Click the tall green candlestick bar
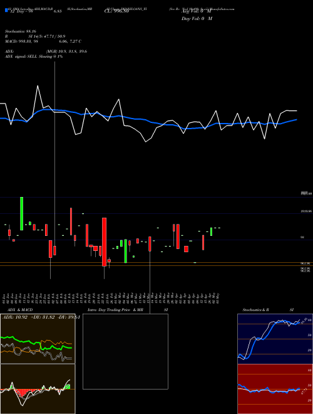 pos(22,214)
